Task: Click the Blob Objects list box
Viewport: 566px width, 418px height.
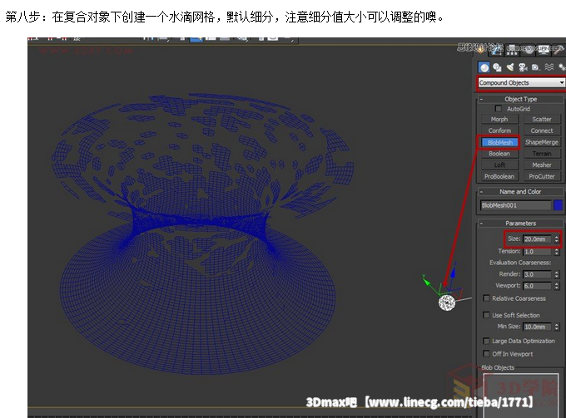Action: (x=520, y=396)
